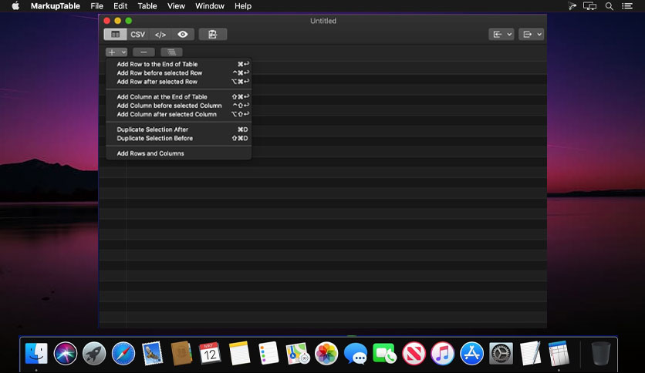Switch to CSV view
The width and height of the screenshot is (645, 373).
138,35
